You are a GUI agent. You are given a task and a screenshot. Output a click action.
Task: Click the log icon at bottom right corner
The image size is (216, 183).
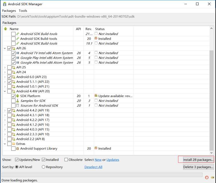point(212,178)
